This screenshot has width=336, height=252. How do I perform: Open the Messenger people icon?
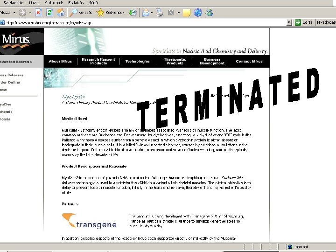click(x=209, y=13)
